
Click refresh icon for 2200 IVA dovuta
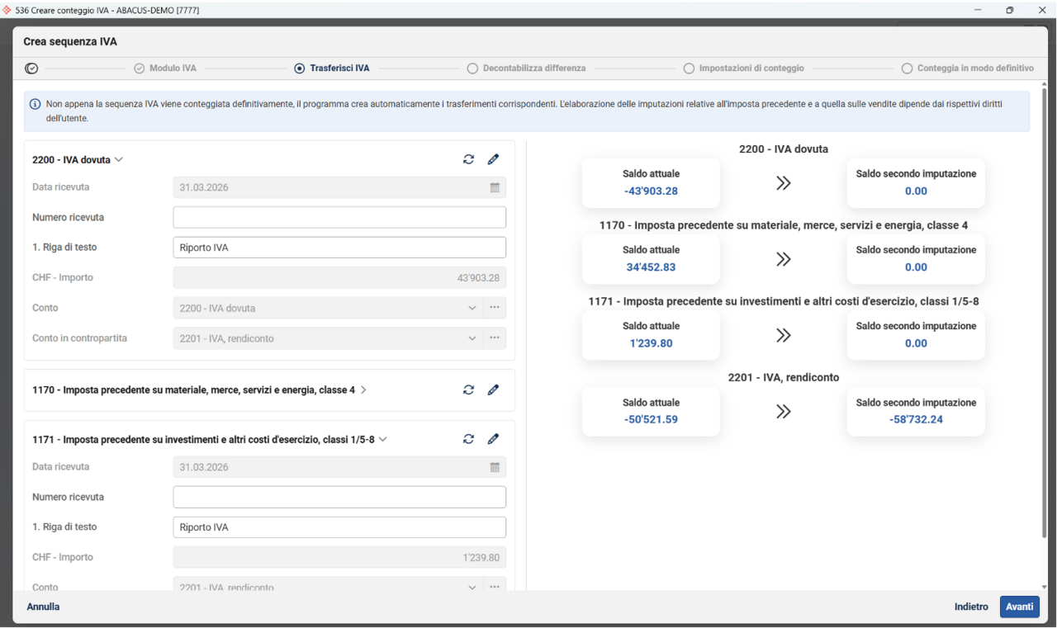pos(468,159)
